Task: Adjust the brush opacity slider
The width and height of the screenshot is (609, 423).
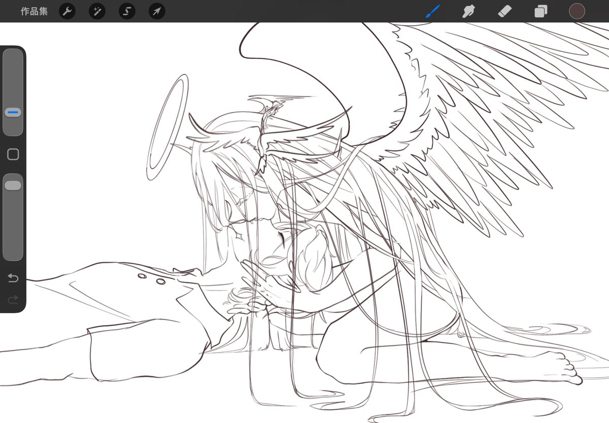Action: pyautogui.click(x=13, y=217)
